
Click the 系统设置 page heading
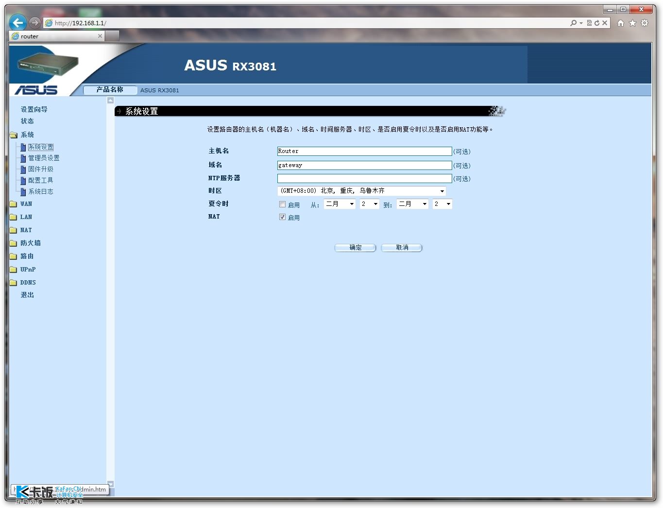(142, 111)
